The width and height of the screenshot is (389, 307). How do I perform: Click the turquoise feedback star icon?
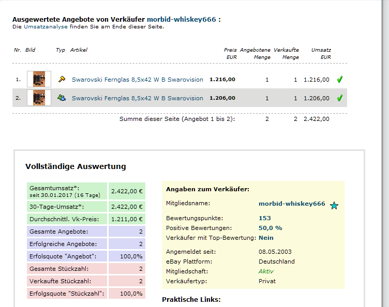coord(334,205)
